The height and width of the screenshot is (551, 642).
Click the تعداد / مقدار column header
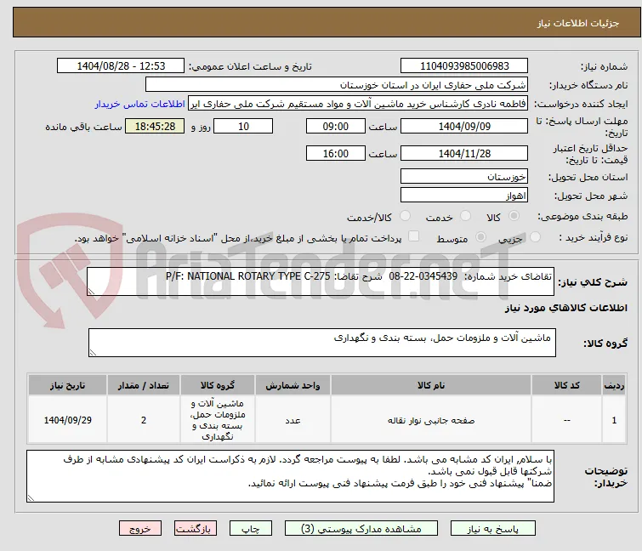(144, 385)
